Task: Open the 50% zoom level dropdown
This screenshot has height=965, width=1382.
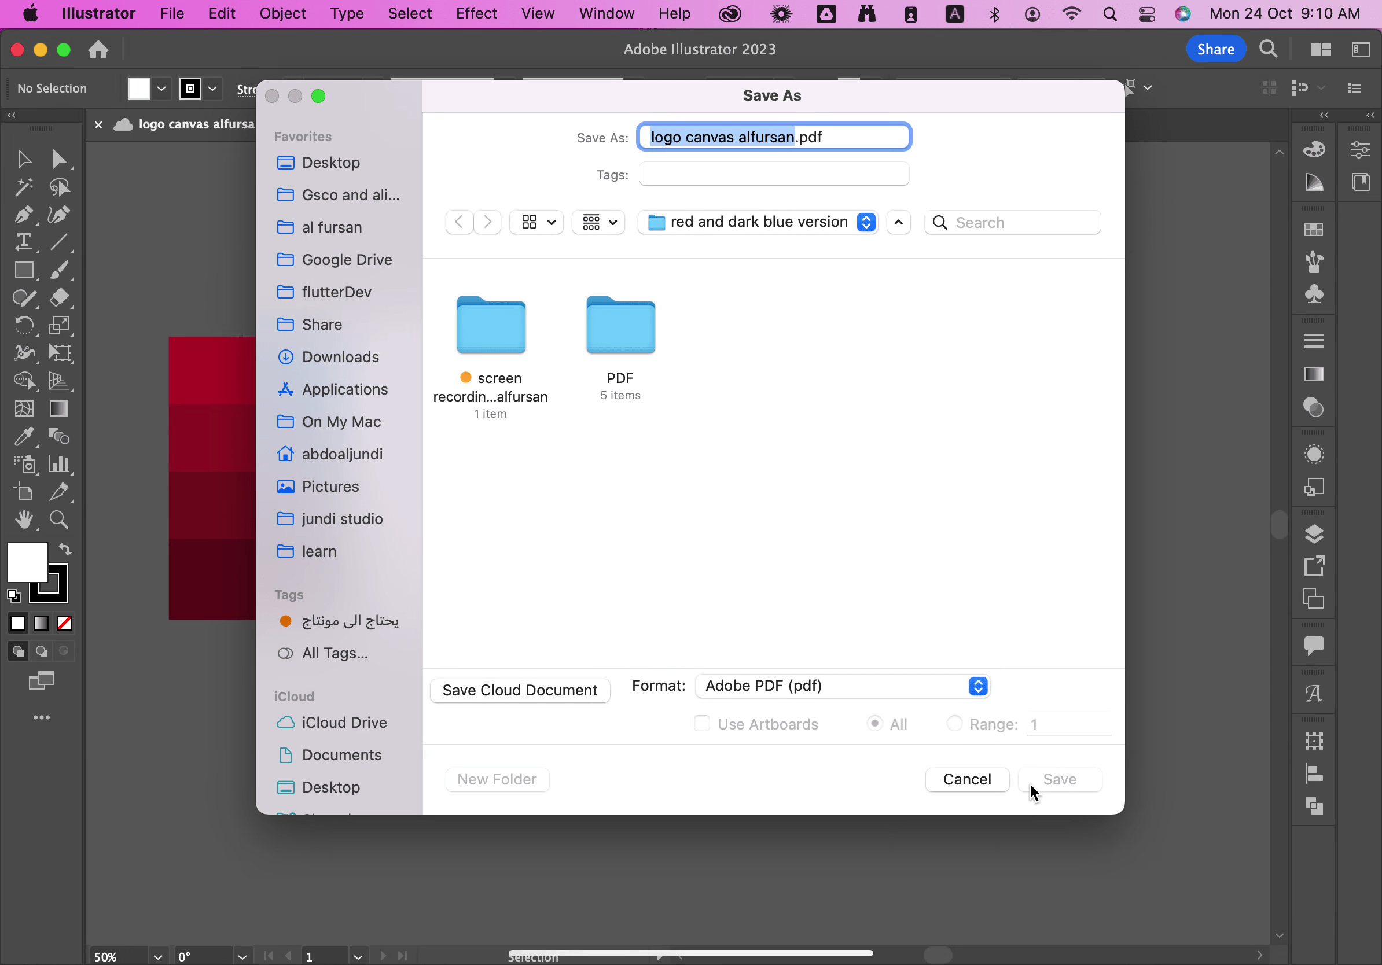Action: [157, 956]
